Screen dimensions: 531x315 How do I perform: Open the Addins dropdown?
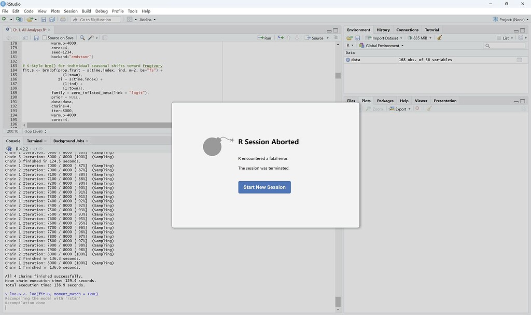[147, 19]
